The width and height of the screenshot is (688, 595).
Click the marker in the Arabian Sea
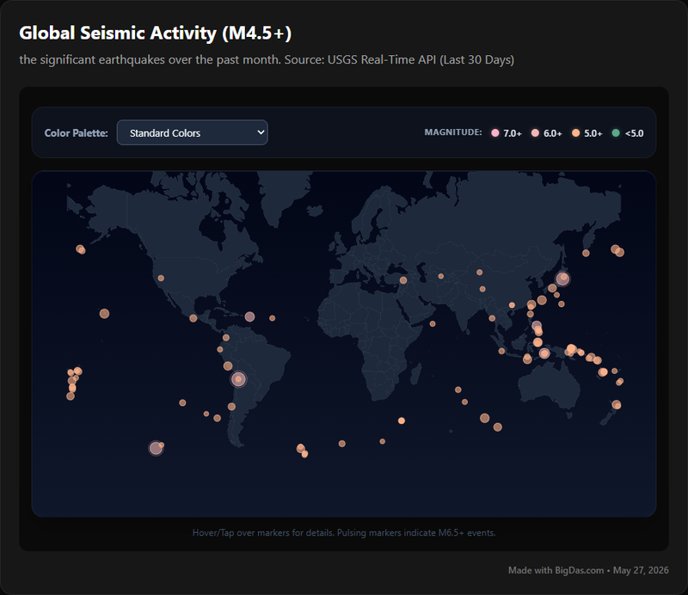pos(433,324)
